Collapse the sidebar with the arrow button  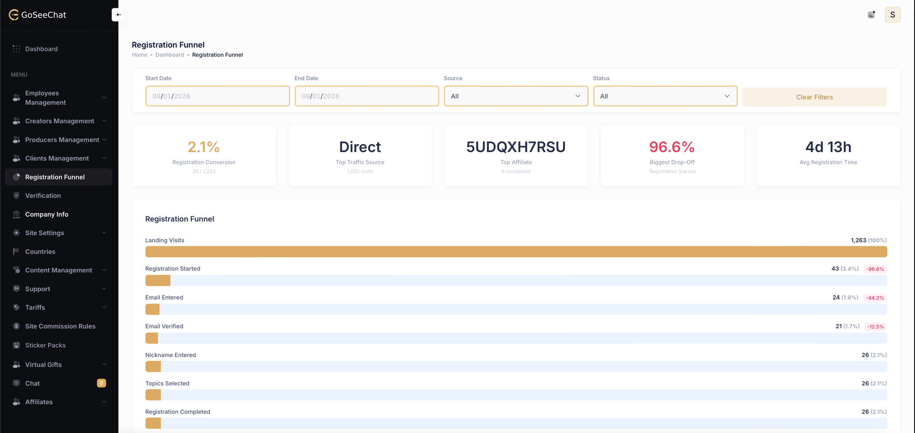tap(118, 15)
